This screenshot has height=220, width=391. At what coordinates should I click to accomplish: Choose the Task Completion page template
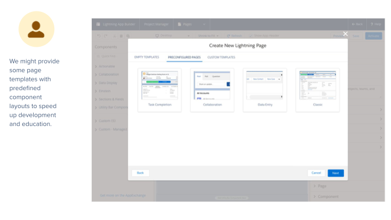(159, 90)
